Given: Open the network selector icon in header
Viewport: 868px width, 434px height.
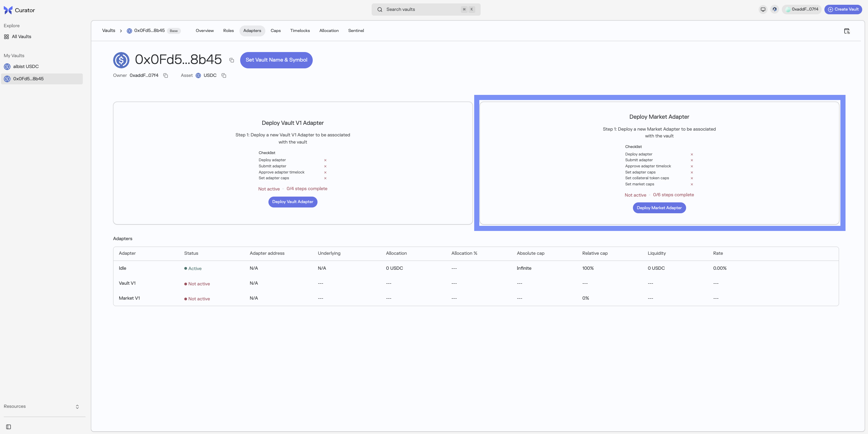Looking at the screenshot, I should pos(774,10).
